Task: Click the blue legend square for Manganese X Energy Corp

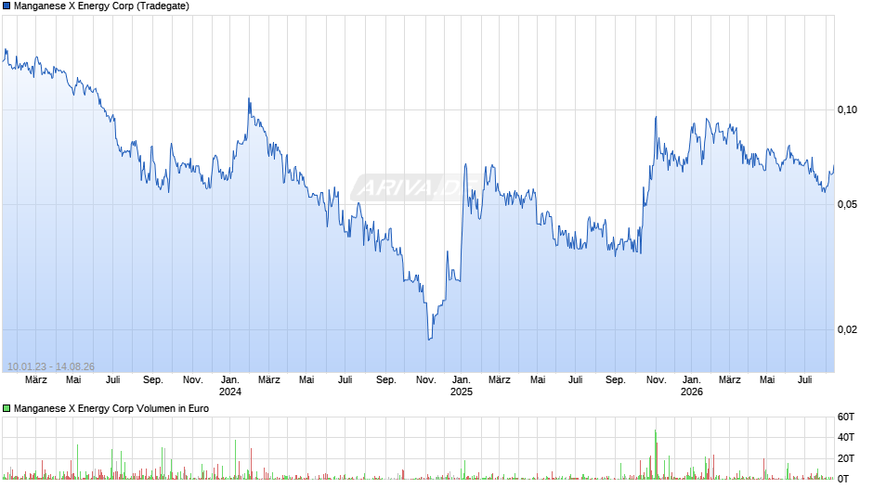Action: pyautogui.click(x=7, y=6)
